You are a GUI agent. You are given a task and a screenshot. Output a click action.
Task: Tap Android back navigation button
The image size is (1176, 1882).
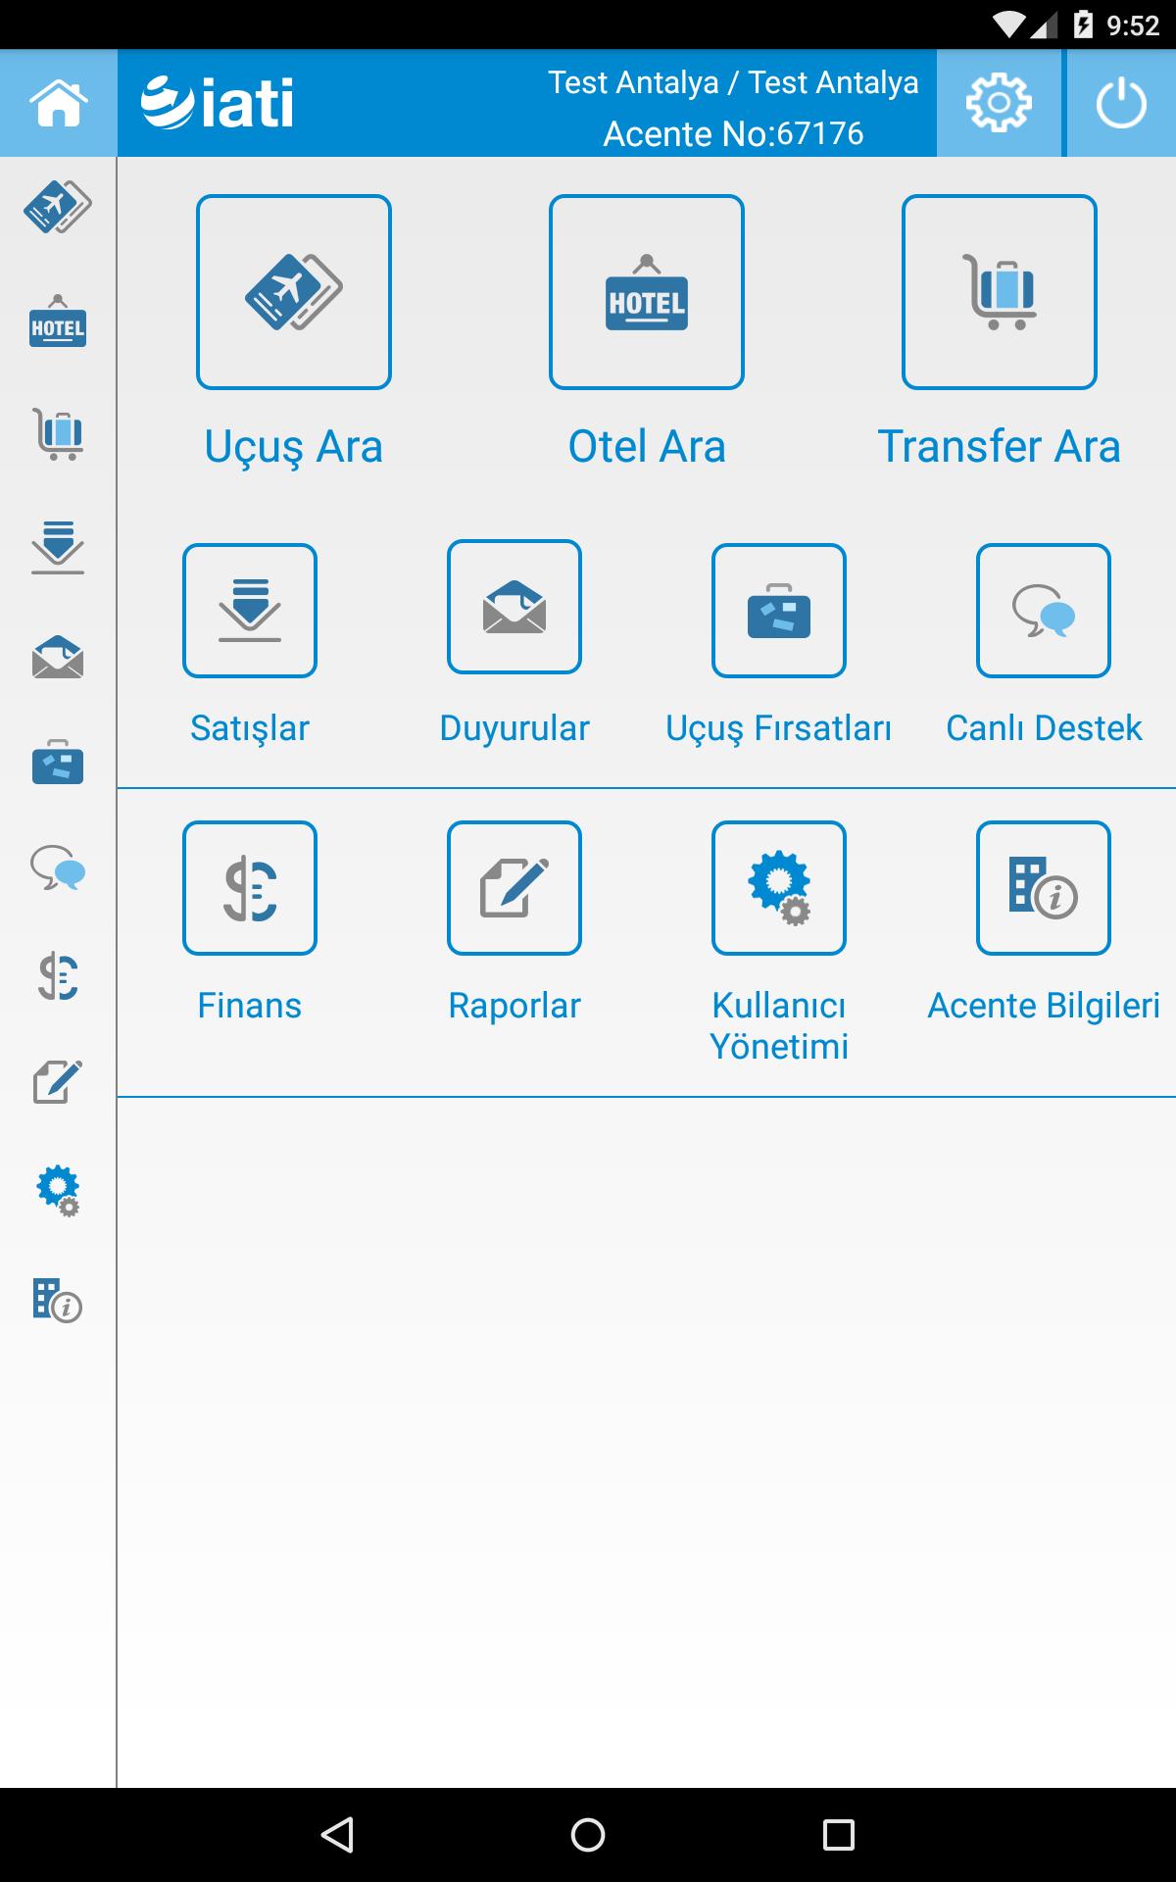click(337, 1835)
